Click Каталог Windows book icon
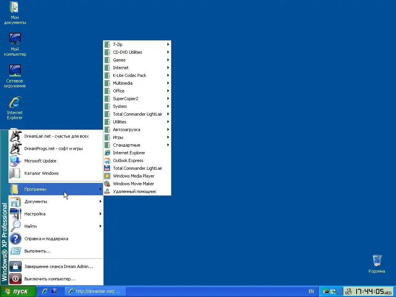Viewport: 396px width, 297px height. tap(15, 173)
